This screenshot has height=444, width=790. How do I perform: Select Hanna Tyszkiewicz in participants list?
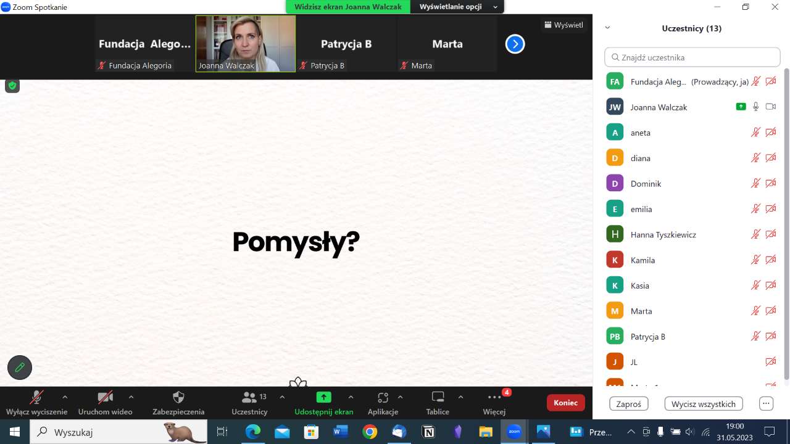pos(663,234)
